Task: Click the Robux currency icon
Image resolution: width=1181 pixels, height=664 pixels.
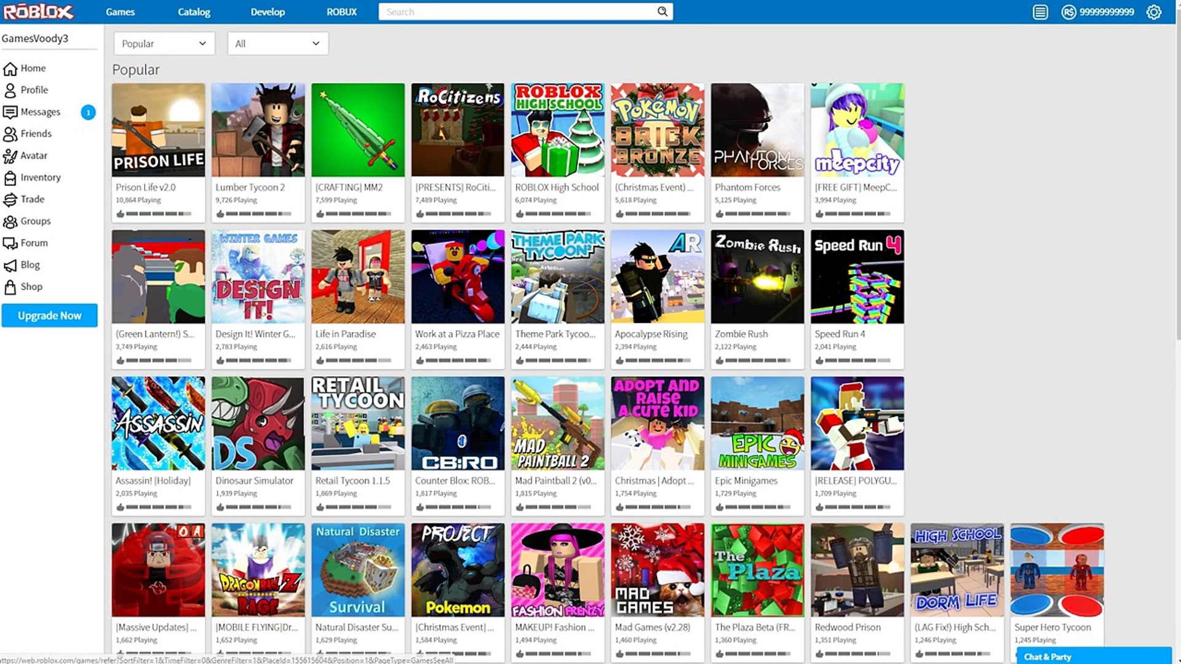Action: (1068, 12)
